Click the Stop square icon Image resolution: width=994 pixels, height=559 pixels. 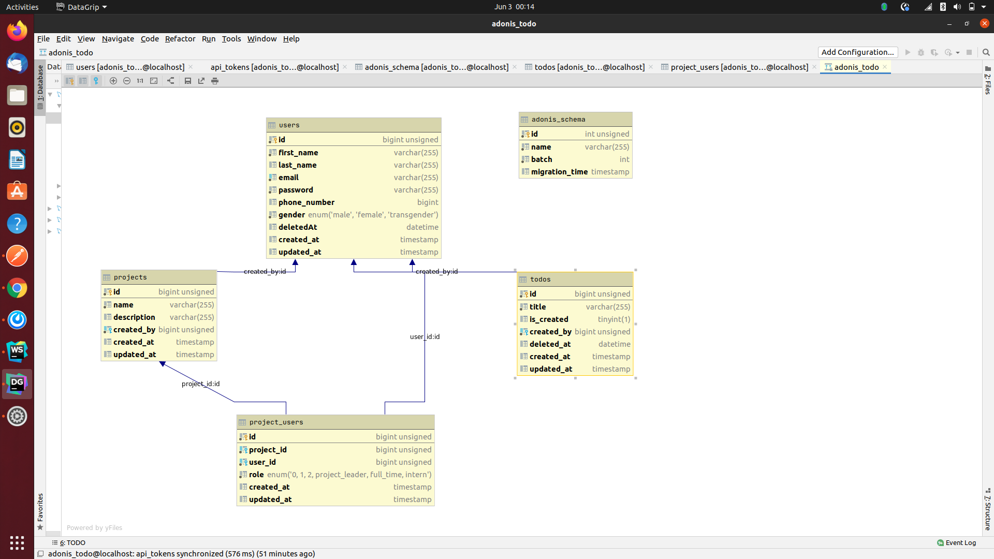click(969, 52)
